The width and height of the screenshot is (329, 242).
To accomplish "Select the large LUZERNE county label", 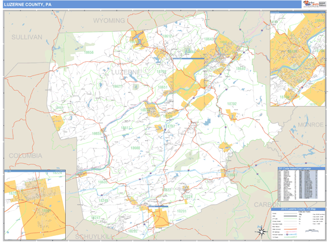I will tap(126, 72).
